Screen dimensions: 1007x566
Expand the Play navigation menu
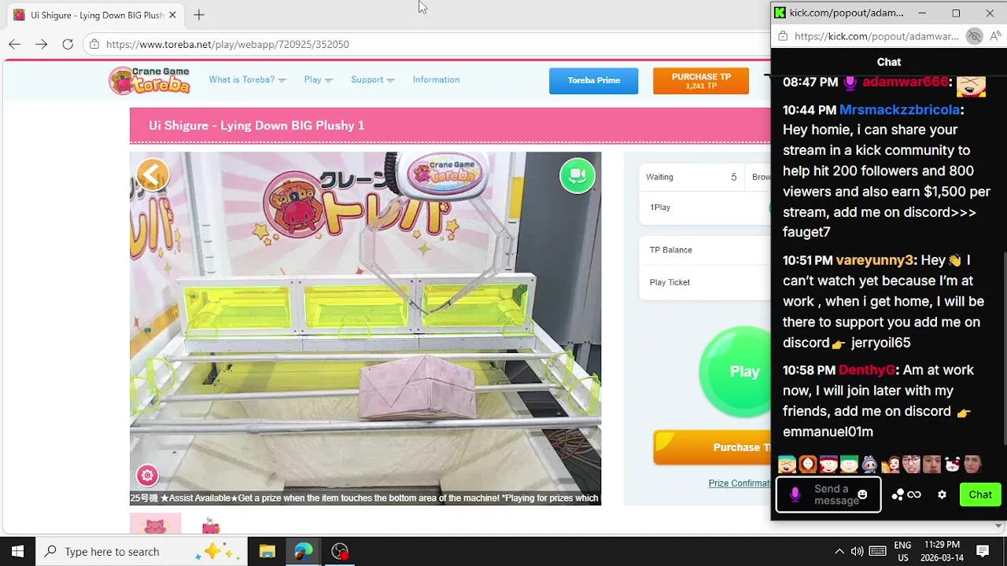pos(318,79)
